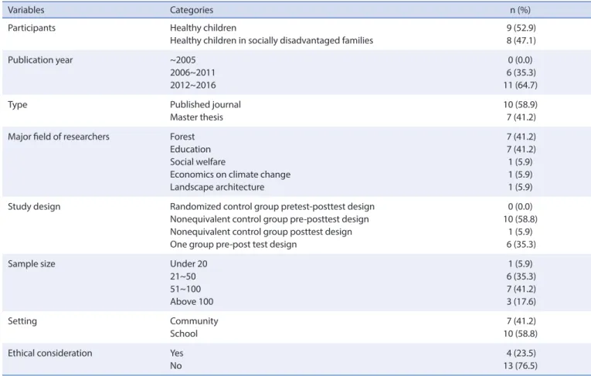Select 'Major field of researchers' label
The image size is (591, 376).
tap(59, 137)
